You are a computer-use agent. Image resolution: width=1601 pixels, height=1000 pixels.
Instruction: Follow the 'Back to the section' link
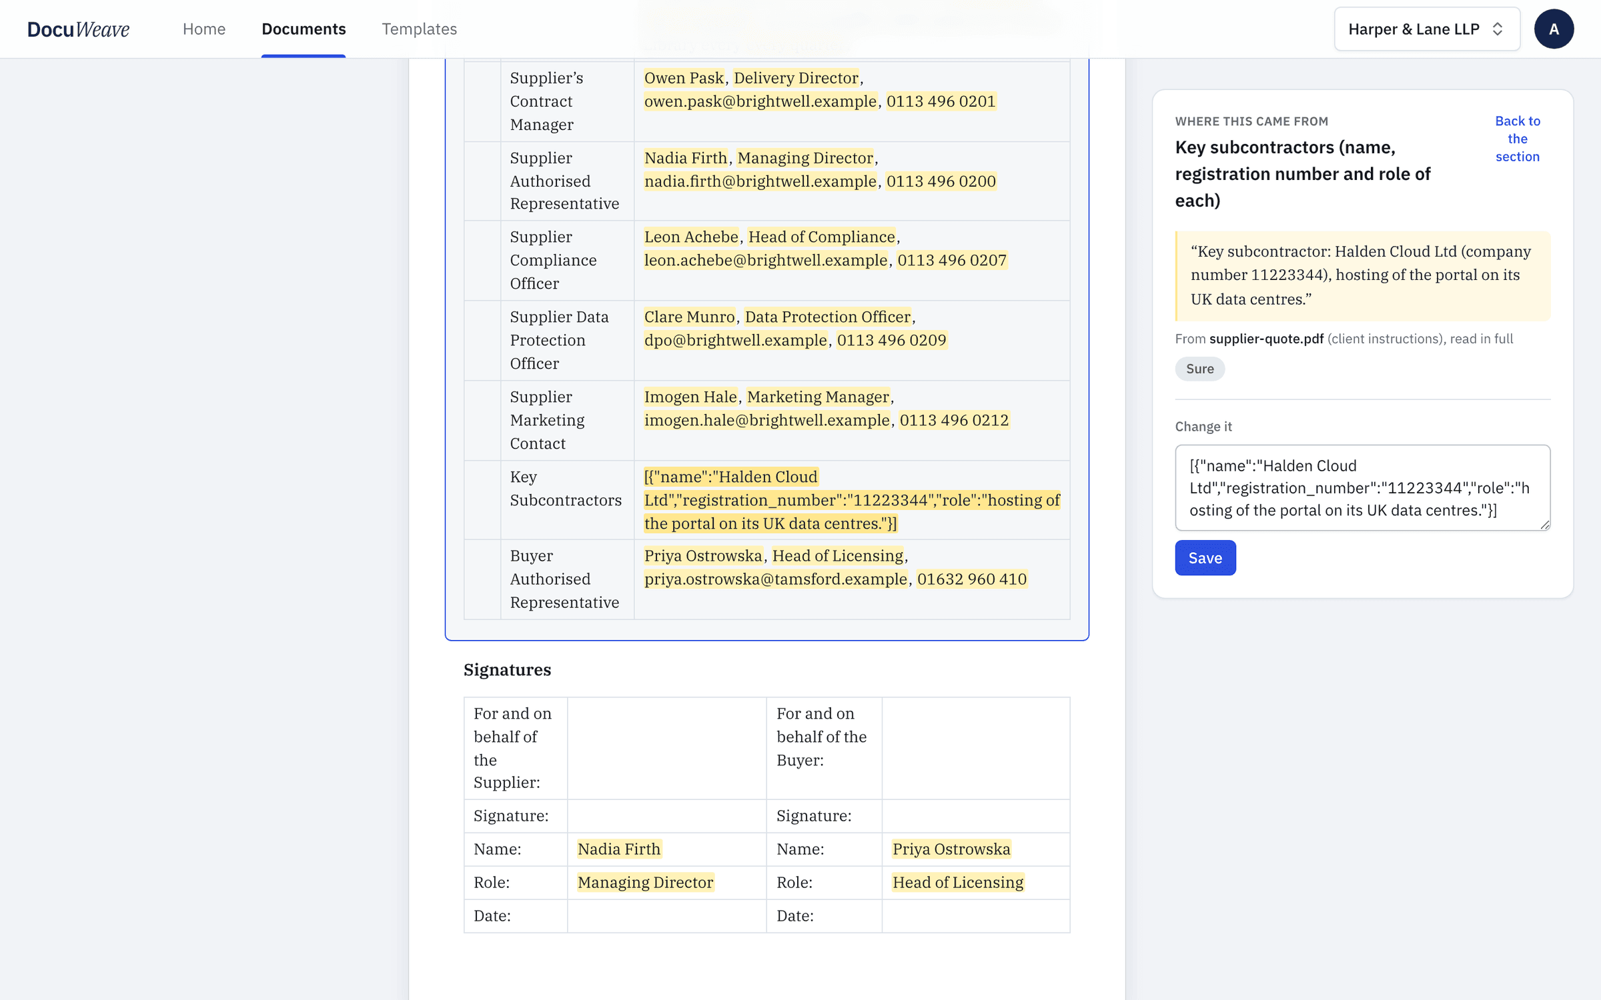pos(1517,138)
